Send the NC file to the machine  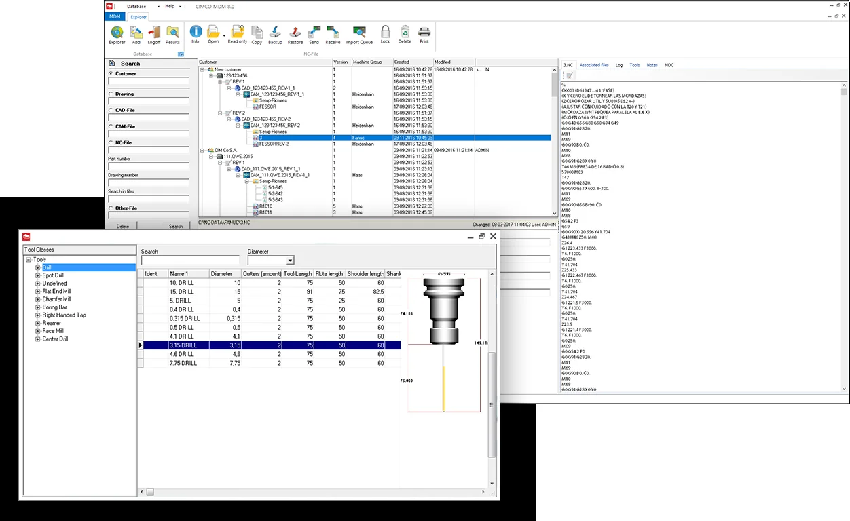tap(314, 35)
